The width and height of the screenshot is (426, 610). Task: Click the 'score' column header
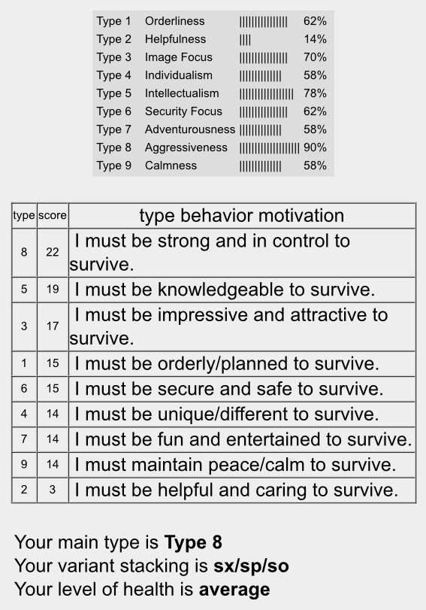point(53,216)
